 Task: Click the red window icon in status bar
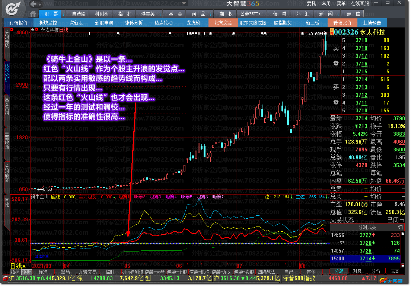(x=5, y=279)
